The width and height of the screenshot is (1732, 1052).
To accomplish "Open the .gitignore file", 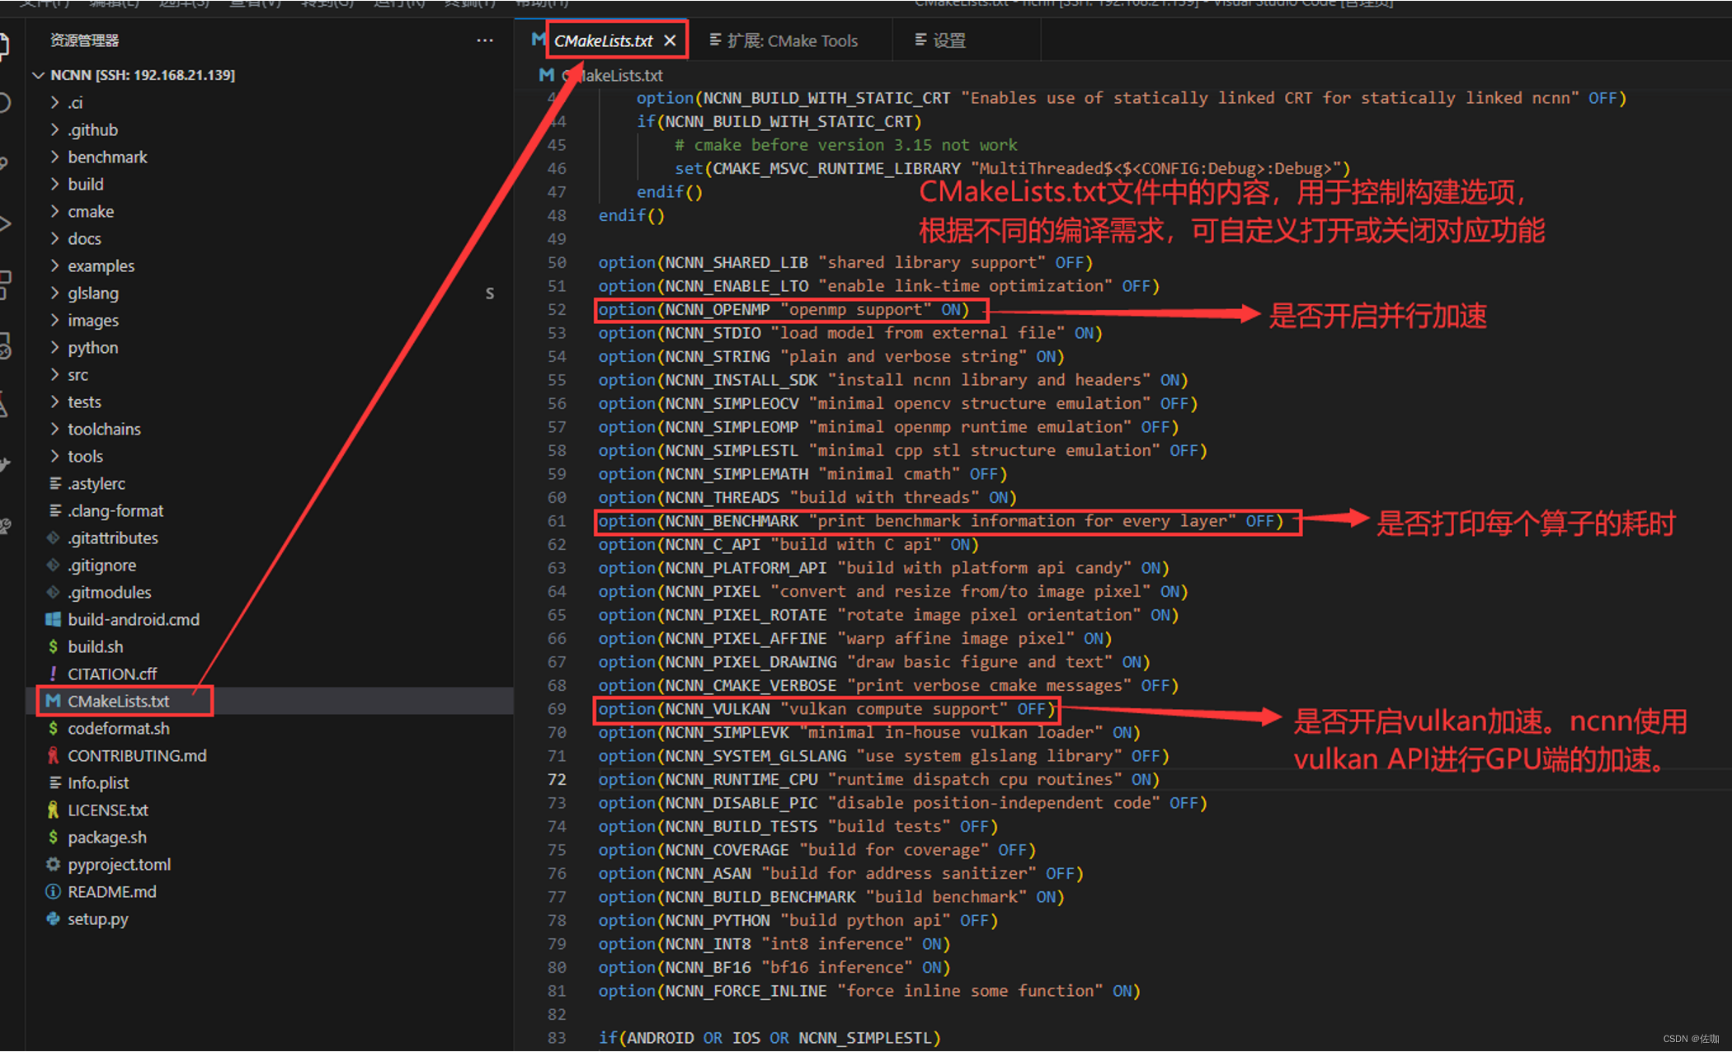I will coord(101,565).
